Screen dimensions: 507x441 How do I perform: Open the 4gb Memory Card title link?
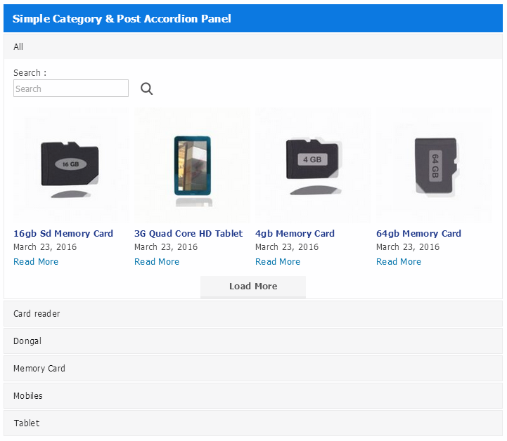click(x=295, y=233)
